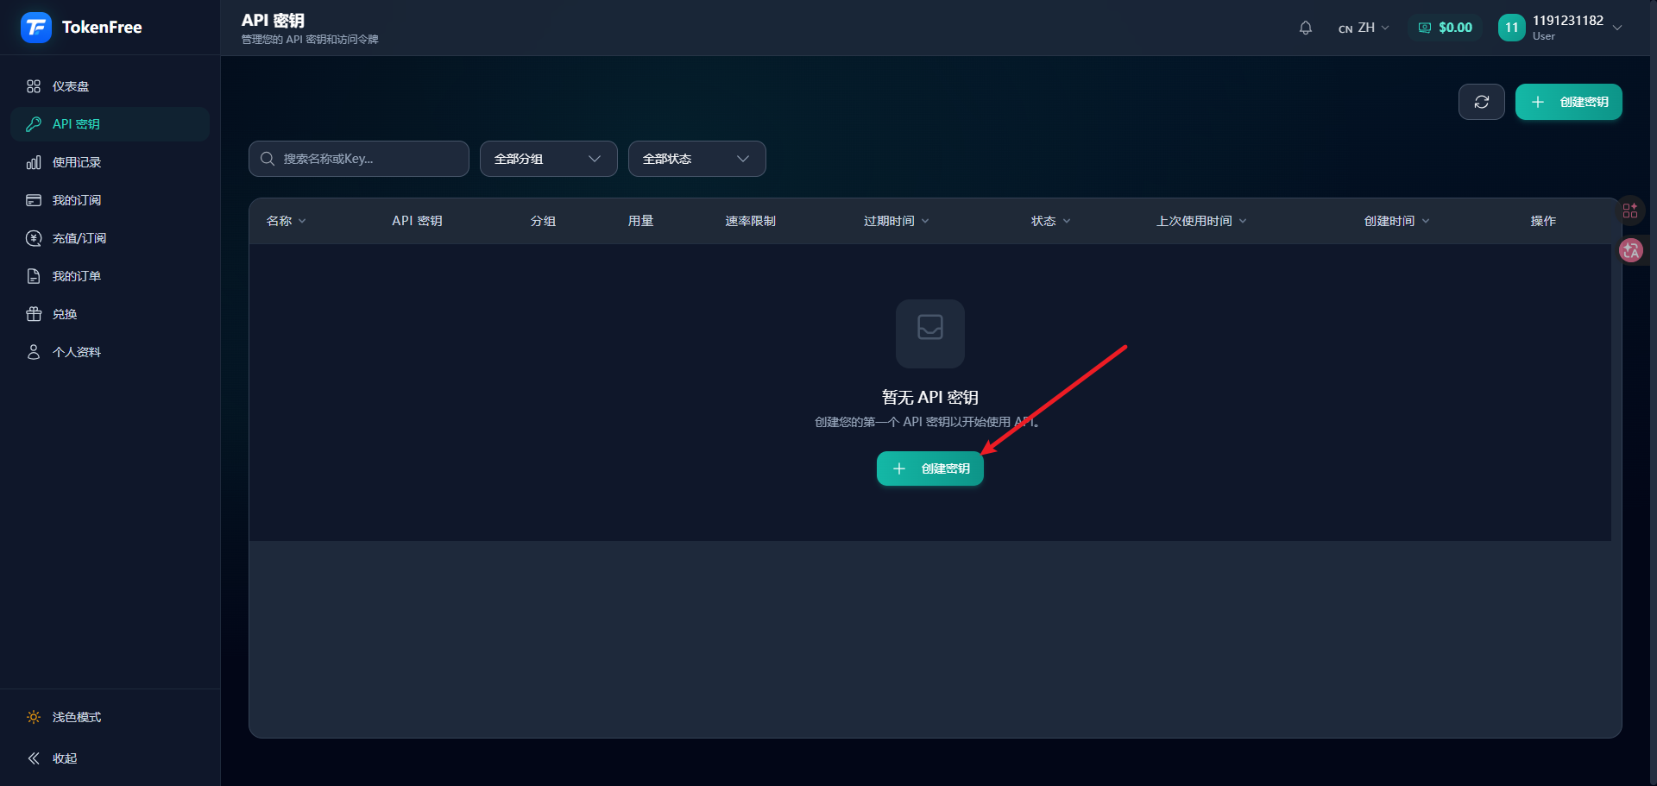The image size is (1657, 786).
Task: Open the 全部状态 status dropdown
Action: coord(696,159)
